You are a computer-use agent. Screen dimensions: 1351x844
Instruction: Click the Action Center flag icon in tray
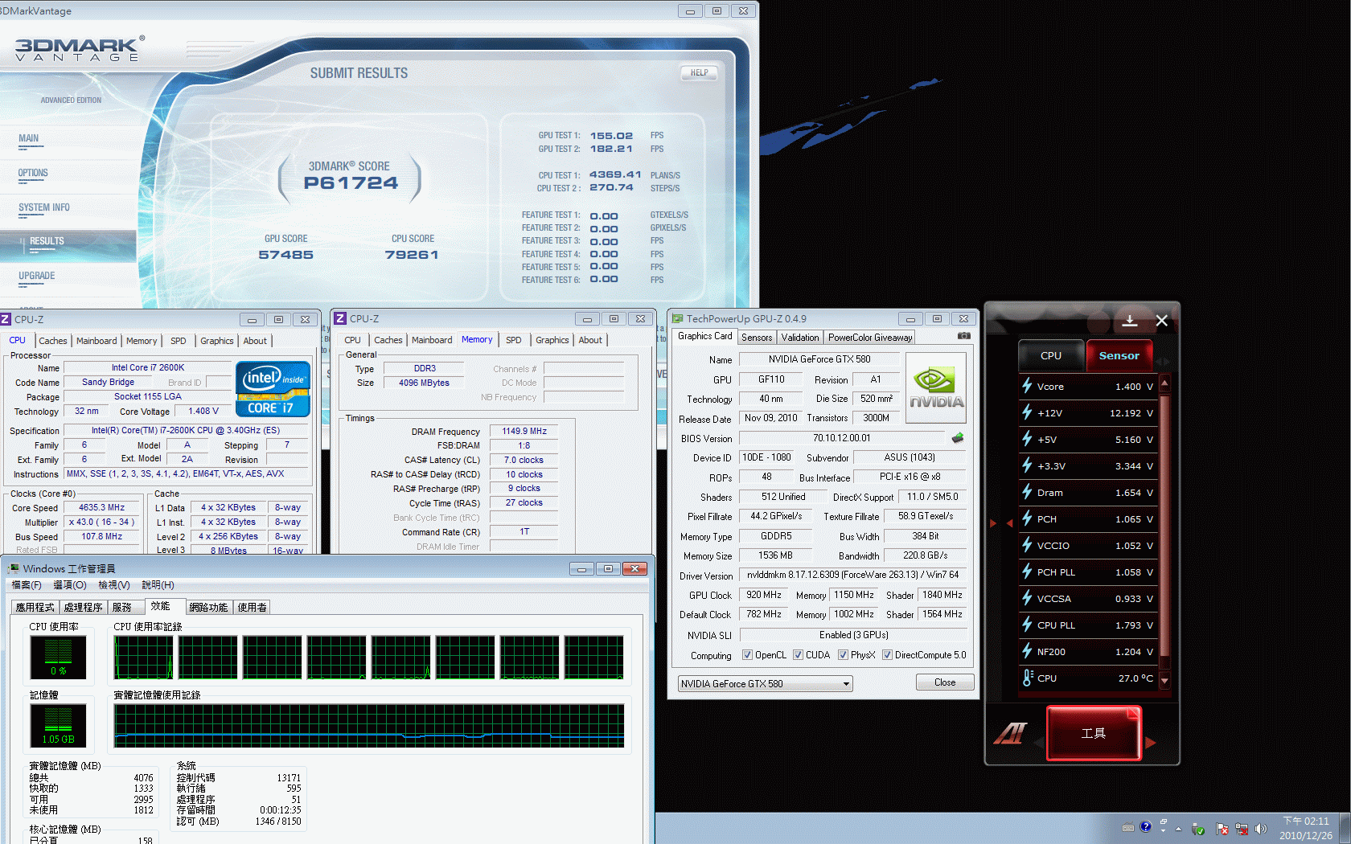(1222, 828)
